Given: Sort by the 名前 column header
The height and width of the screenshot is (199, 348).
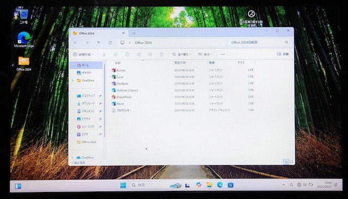Looking at the screenshot, I should coord(117,63).
